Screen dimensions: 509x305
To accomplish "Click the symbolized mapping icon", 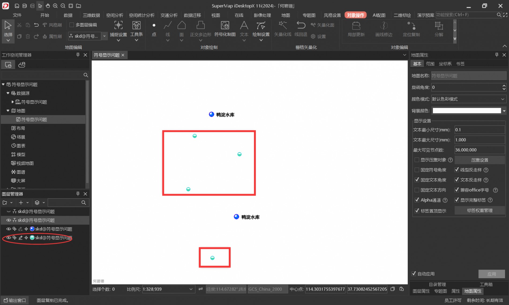I will (225, 29).
